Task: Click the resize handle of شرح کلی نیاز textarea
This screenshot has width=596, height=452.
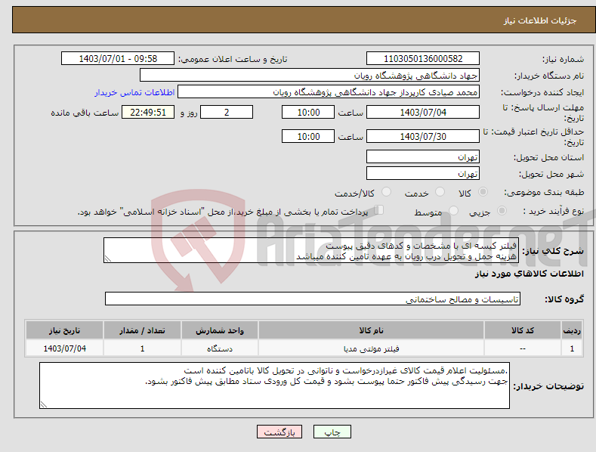Action: (108, 259)
